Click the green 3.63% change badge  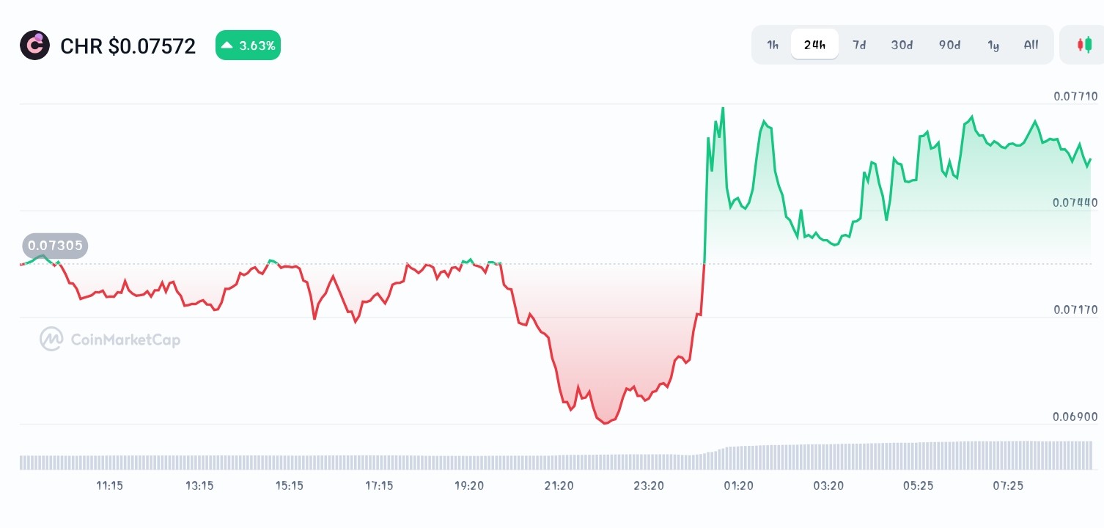coord(248,45)
